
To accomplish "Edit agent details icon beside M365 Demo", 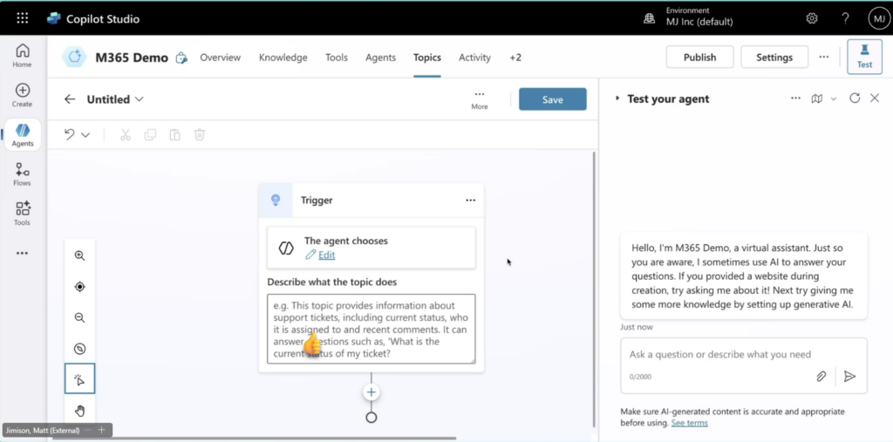I will tap(181, 58).
